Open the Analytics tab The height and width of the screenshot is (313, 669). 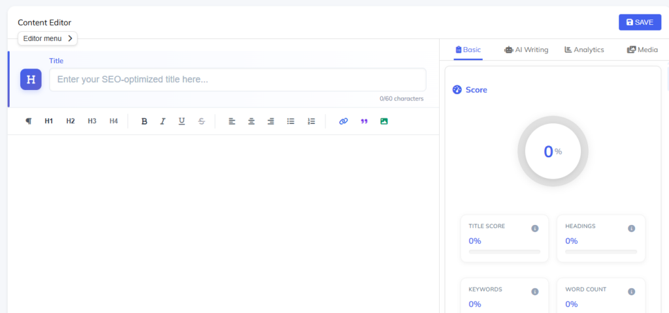[584, 50]
